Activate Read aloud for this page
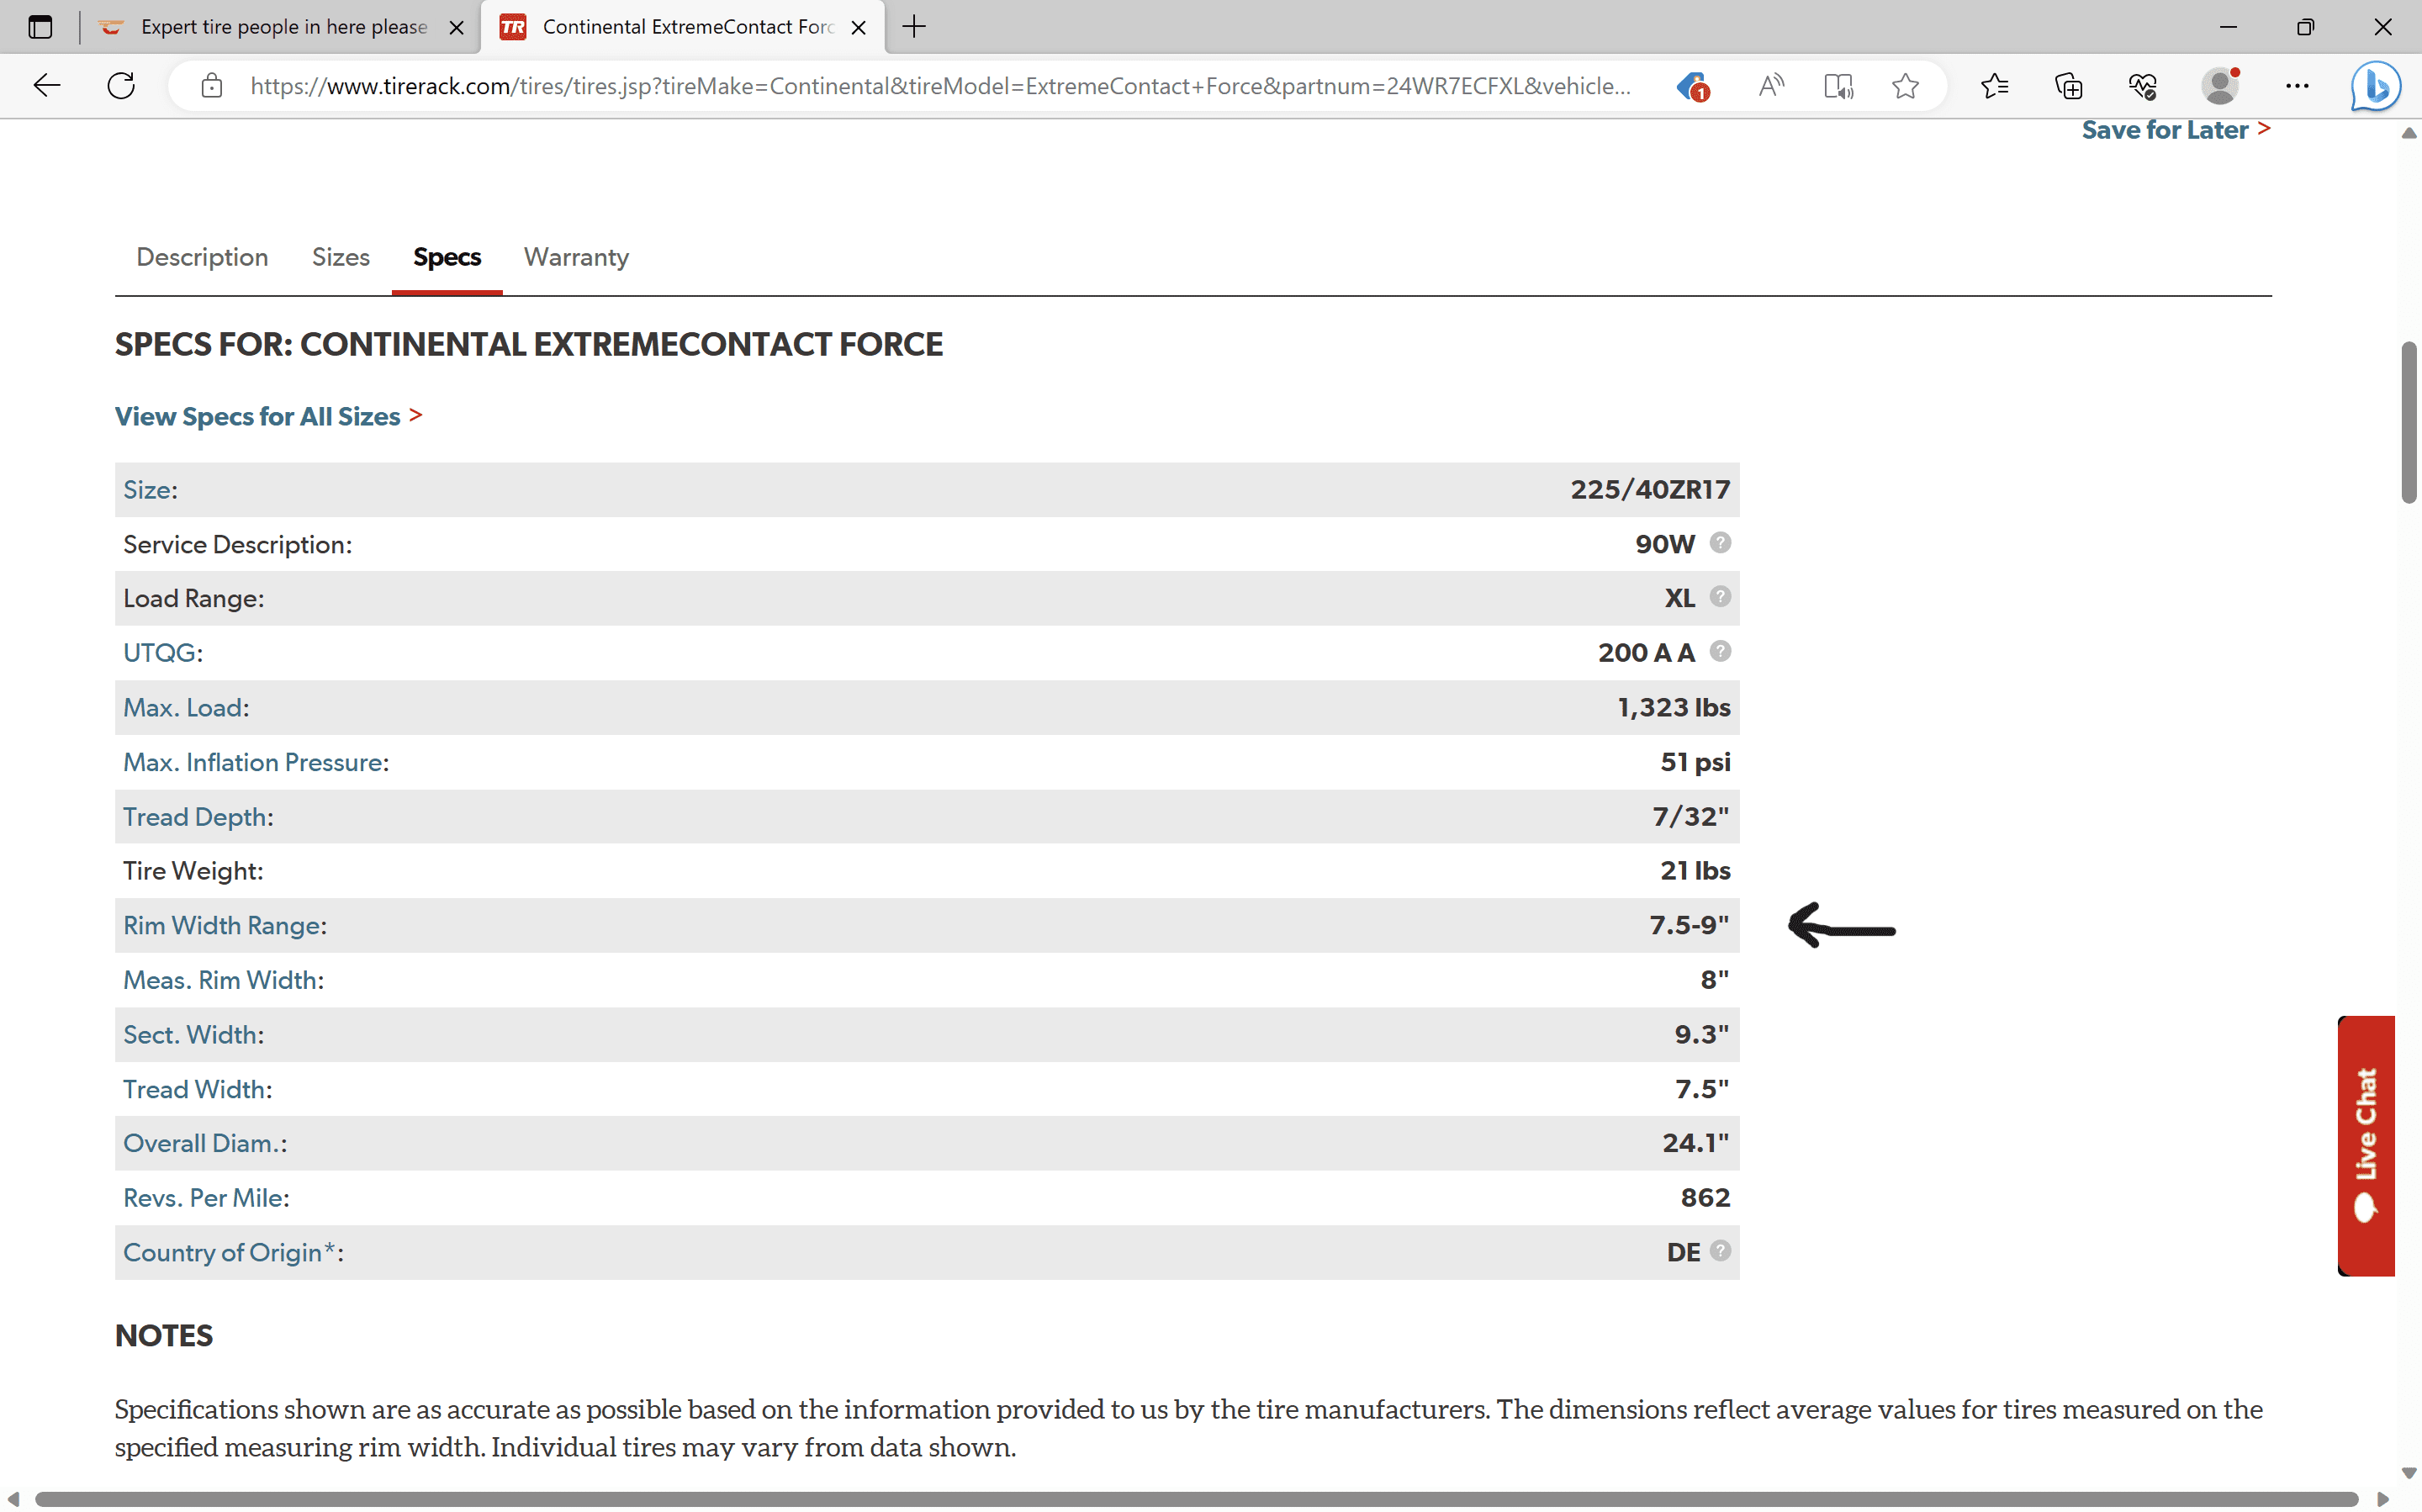 1770,86
